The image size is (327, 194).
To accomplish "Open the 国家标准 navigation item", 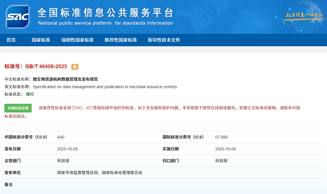I will click(x=41, y=40).
